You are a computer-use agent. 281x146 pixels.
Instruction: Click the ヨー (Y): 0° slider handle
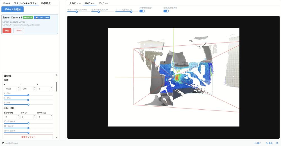coord(28,128)
